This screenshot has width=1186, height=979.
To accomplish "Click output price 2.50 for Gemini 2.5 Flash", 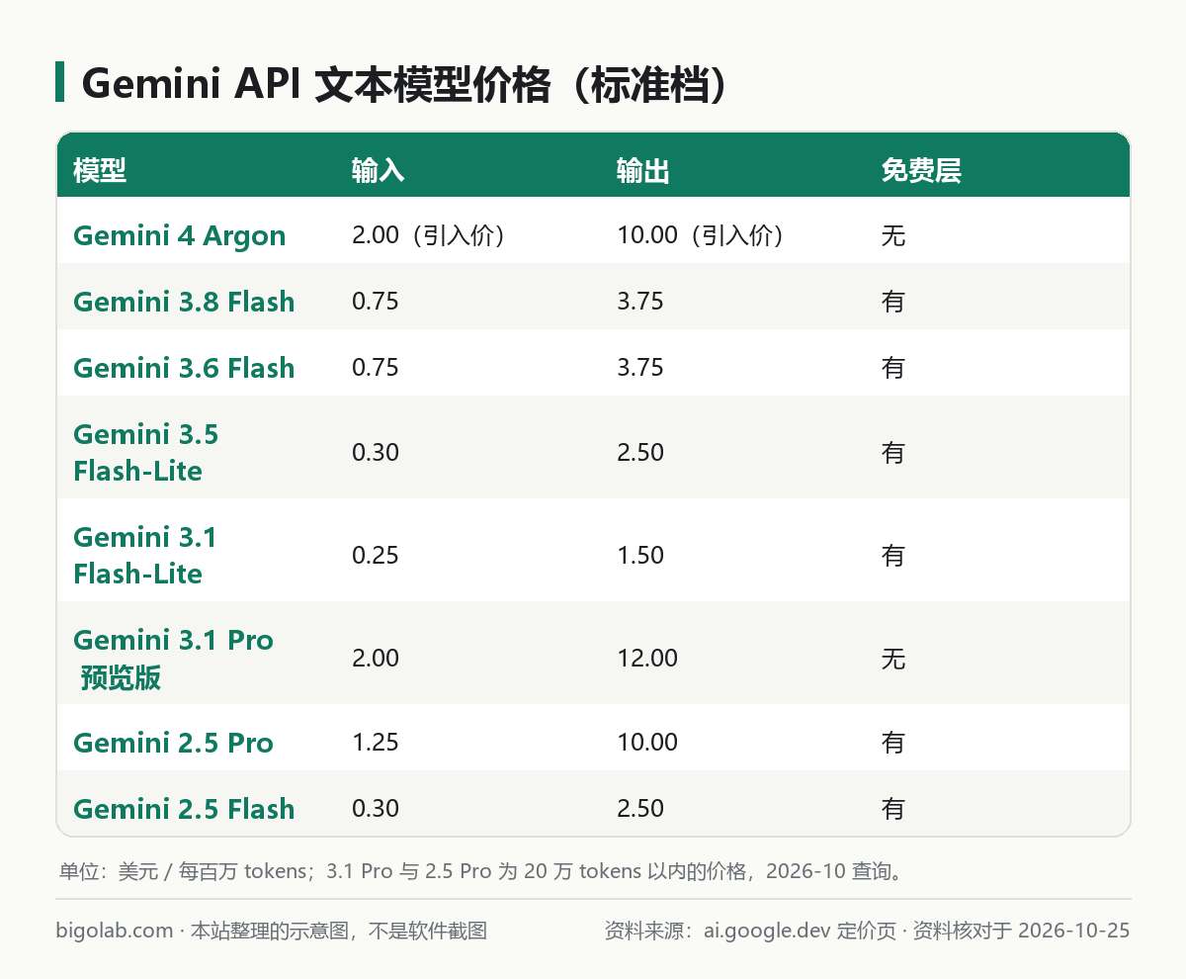I will pyautogui.click(x=640, y=809).
